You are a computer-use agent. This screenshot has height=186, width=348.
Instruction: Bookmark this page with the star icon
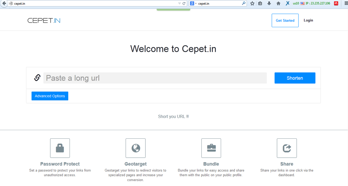(252, 4)
